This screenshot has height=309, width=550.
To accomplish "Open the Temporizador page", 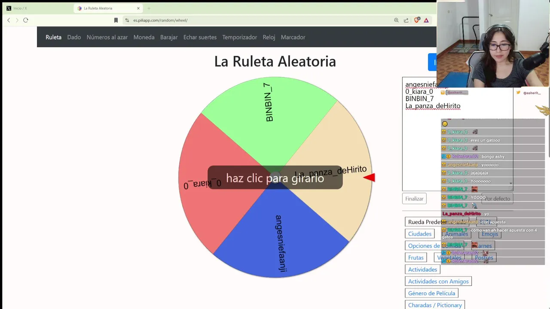I will coord(240,37).
